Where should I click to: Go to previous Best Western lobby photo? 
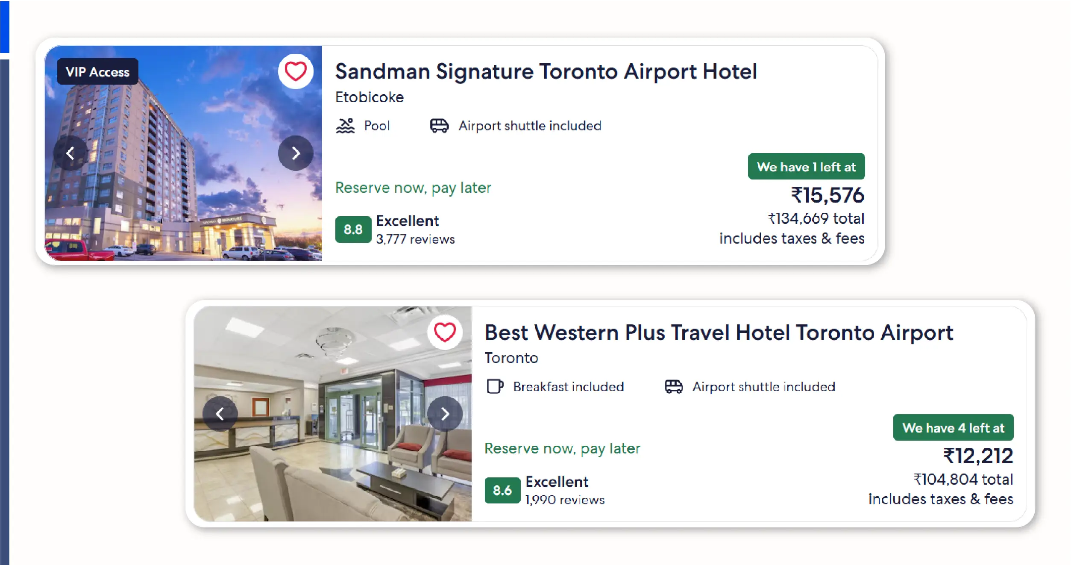(220, 414)
